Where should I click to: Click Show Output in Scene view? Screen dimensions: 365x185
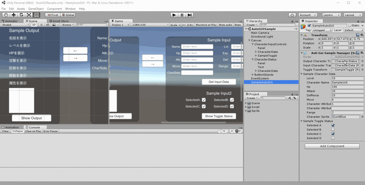[x=31, y=118]
